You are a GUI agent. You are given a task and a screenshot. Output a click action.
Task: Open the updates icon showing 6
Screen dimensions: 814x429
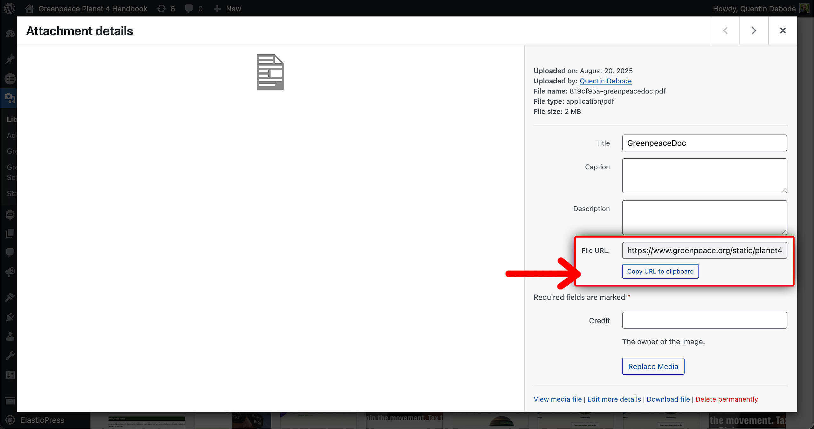(x=166, y=9)
